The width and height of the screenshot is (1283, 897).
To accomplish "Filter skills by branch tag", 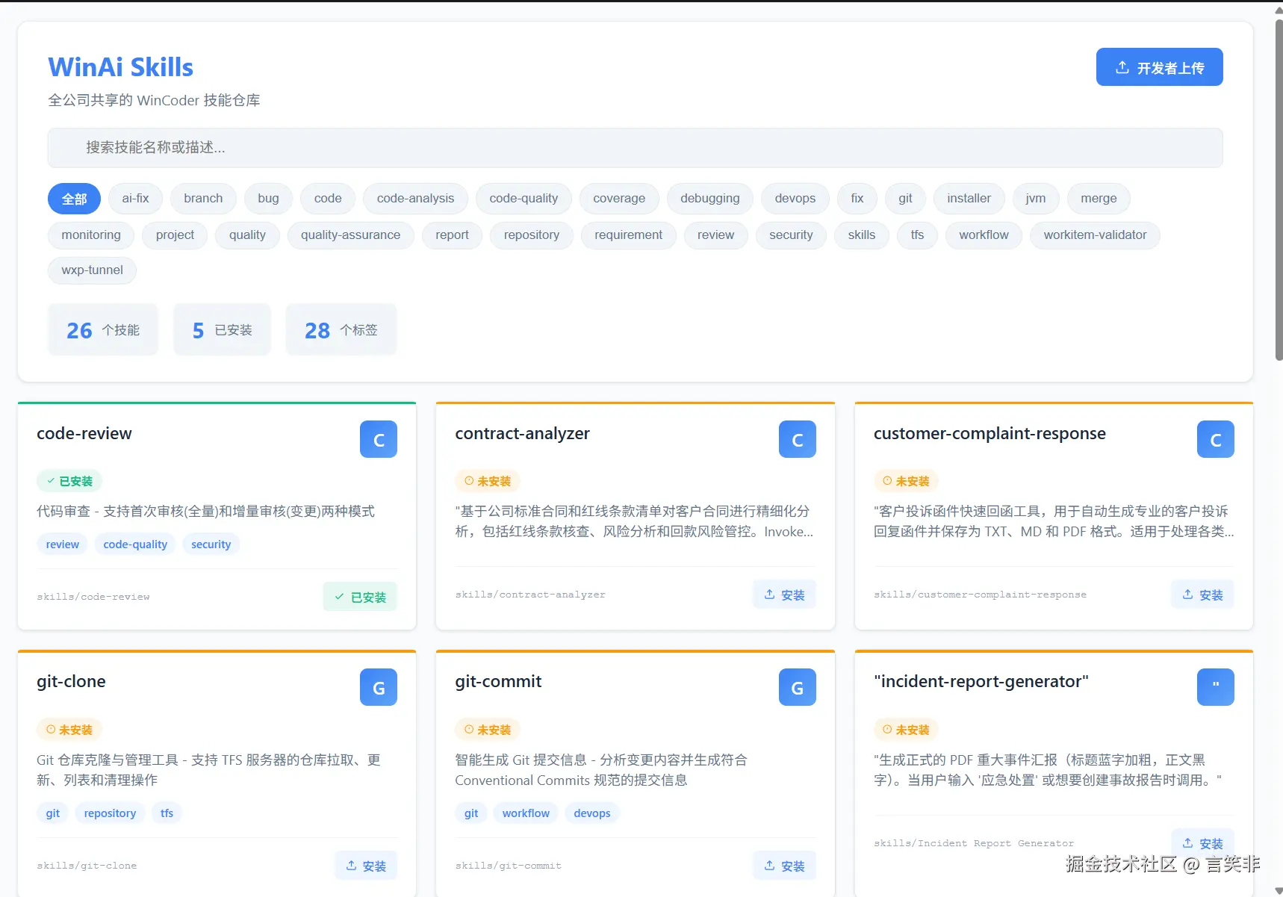I will coord(203,199).
